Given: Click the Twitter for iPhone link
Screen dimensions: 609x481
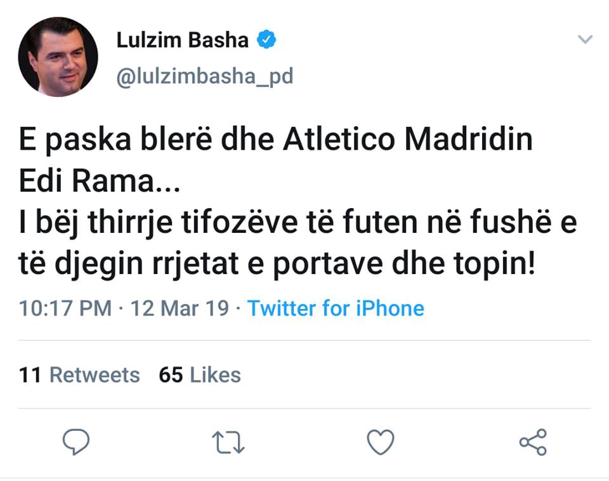Looking at the screenshot, I should [336, 308].
